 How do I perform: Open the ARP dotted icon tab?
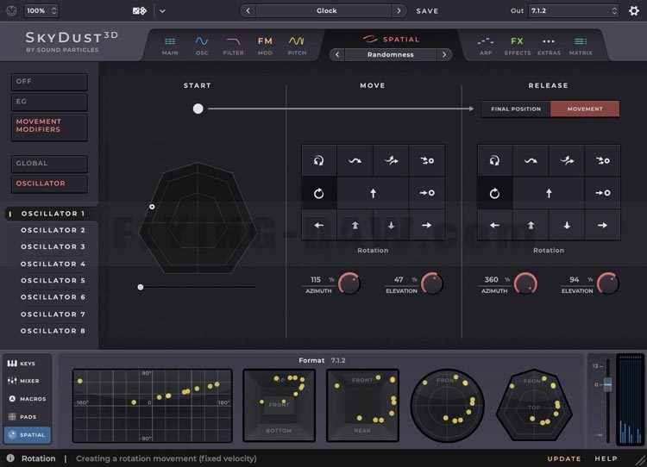(x=486, y=47)
